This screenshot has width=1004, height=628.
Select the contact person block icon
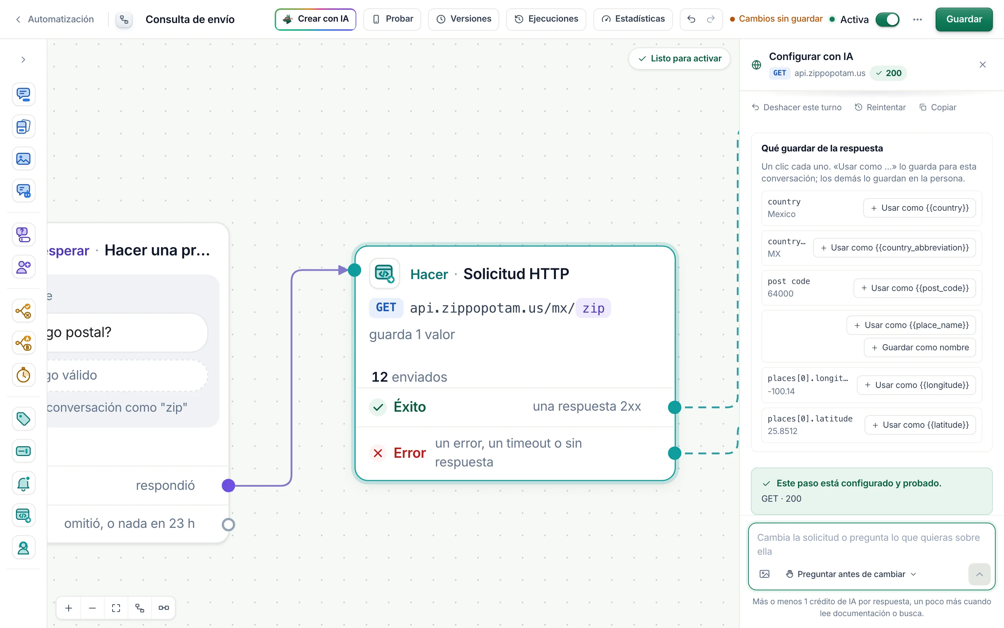[23, 548]
